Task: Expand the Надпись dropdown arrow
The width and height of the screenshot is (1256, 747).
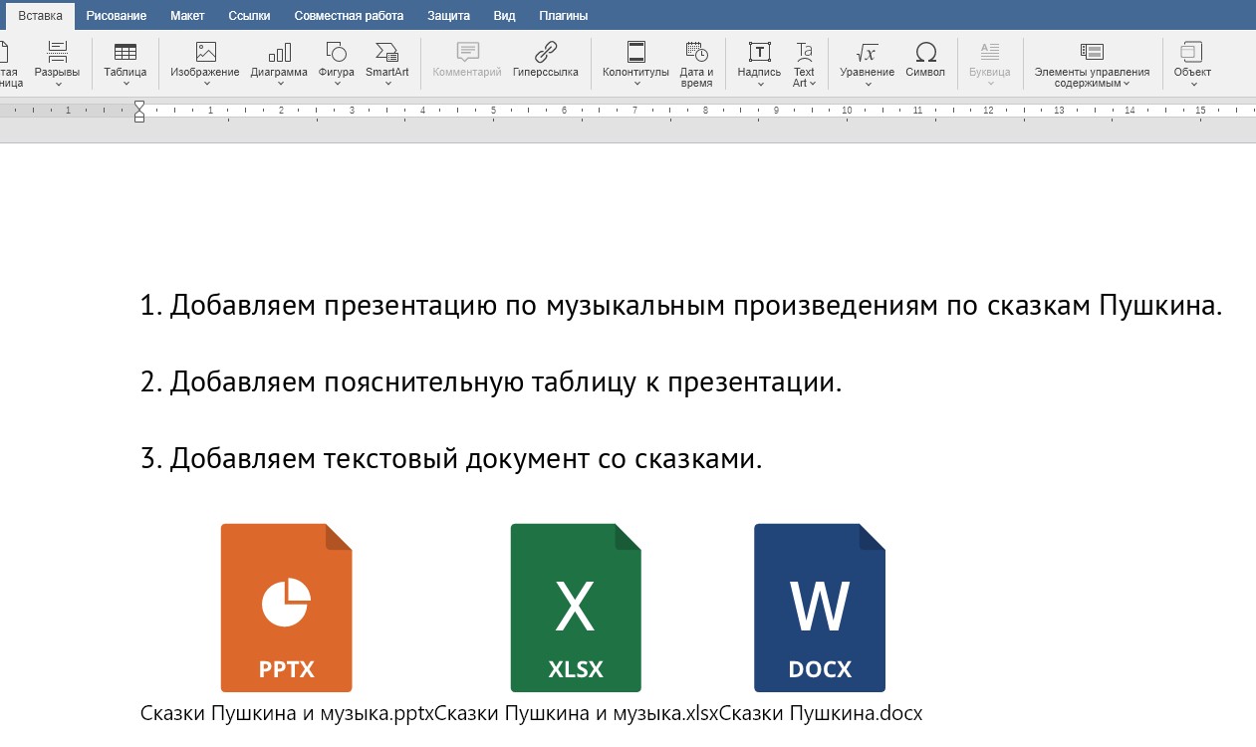Action: (759, 84)
